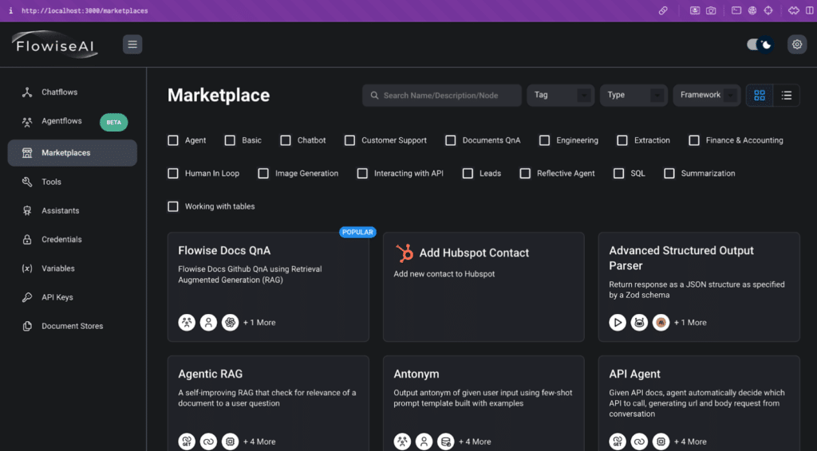Focus the Search Name/Description/Node field
The height and width of the screenshot is (451, 817).
[x=442, y=95]
